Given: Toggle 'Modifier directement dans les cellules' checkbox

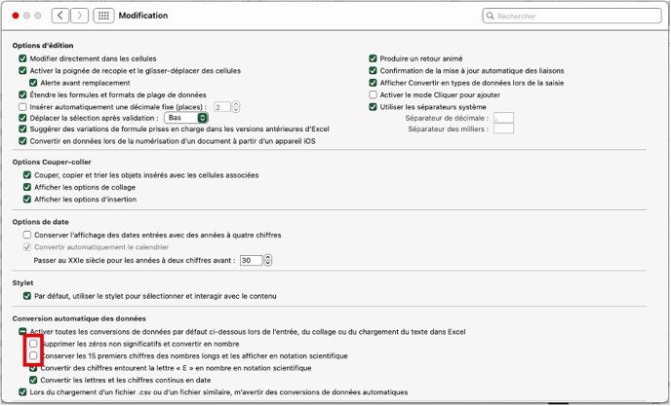Looking at the screenshot, I should coord(23,58).
